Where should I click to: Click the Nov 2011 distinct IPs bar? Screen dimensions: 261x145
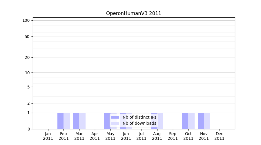coord(201,121)
